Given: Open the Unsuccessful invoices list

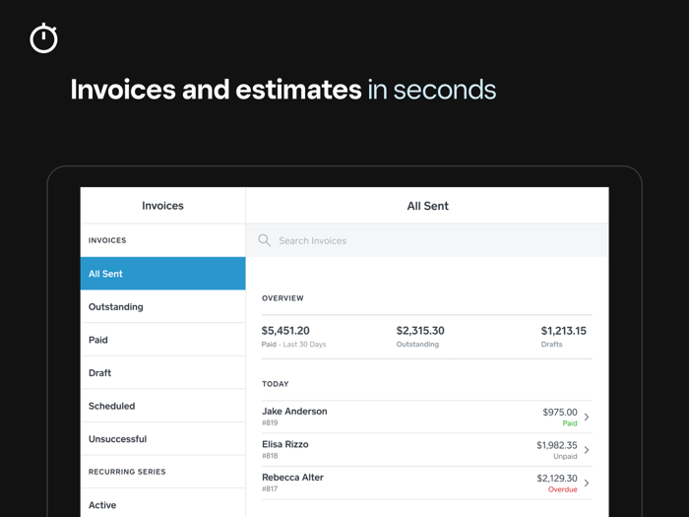Looking at the screenshot, I should [163, 439].
